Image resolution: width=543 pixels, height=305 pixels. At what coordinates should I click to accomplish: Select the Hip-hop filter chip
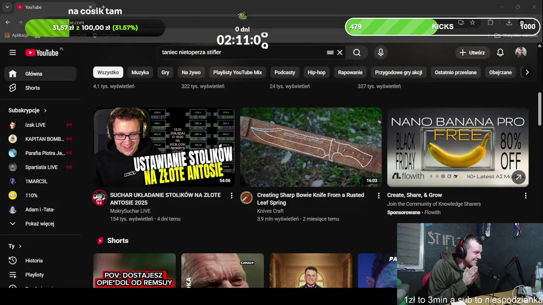tap(316, 72)
